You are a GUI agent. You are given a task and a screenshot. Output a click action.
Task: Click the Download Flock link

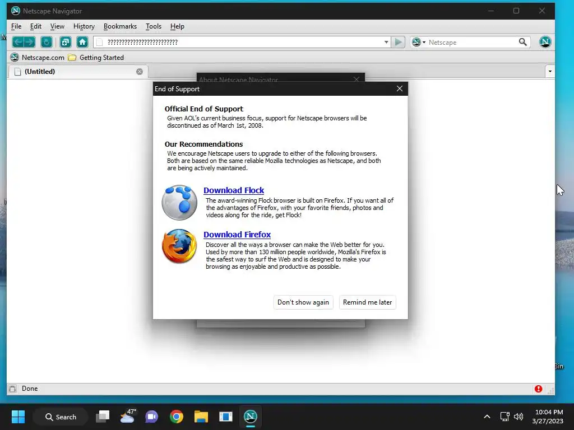(x=234, y=190)
